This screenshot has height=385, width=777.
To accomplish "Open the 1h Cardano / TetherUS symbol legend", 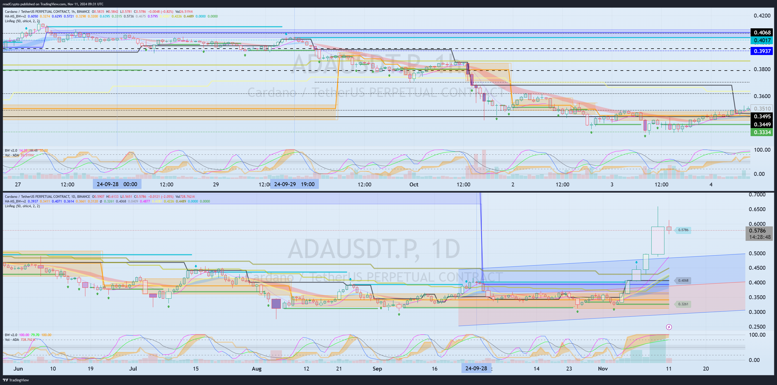I will point(47,12).
